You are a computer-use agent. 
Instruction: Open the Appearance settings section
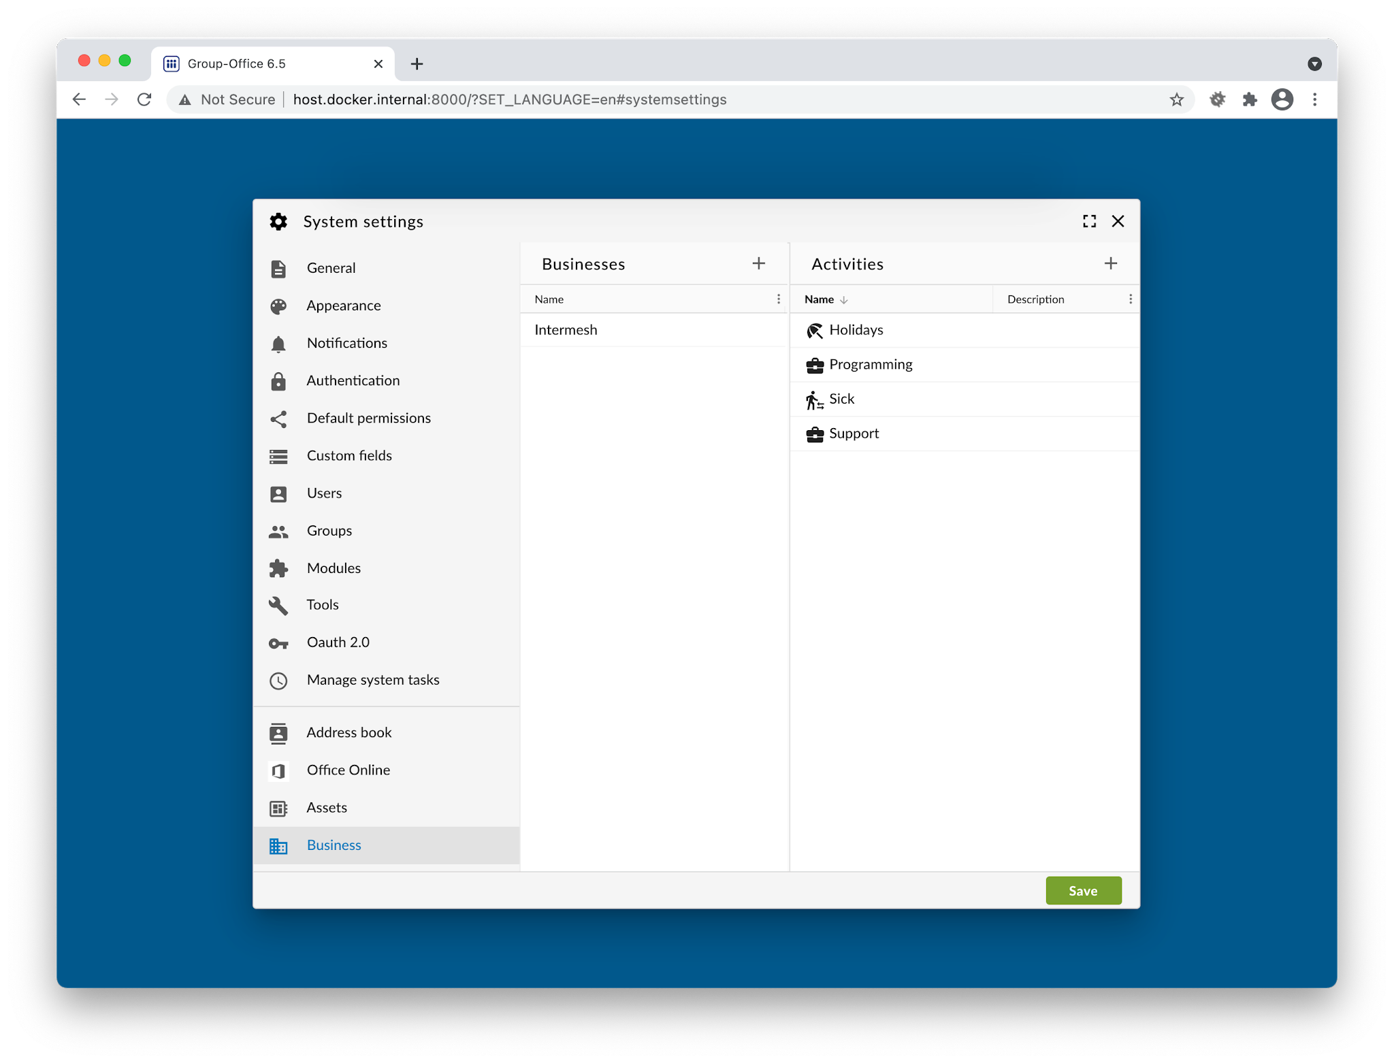(x=343, y=306)
